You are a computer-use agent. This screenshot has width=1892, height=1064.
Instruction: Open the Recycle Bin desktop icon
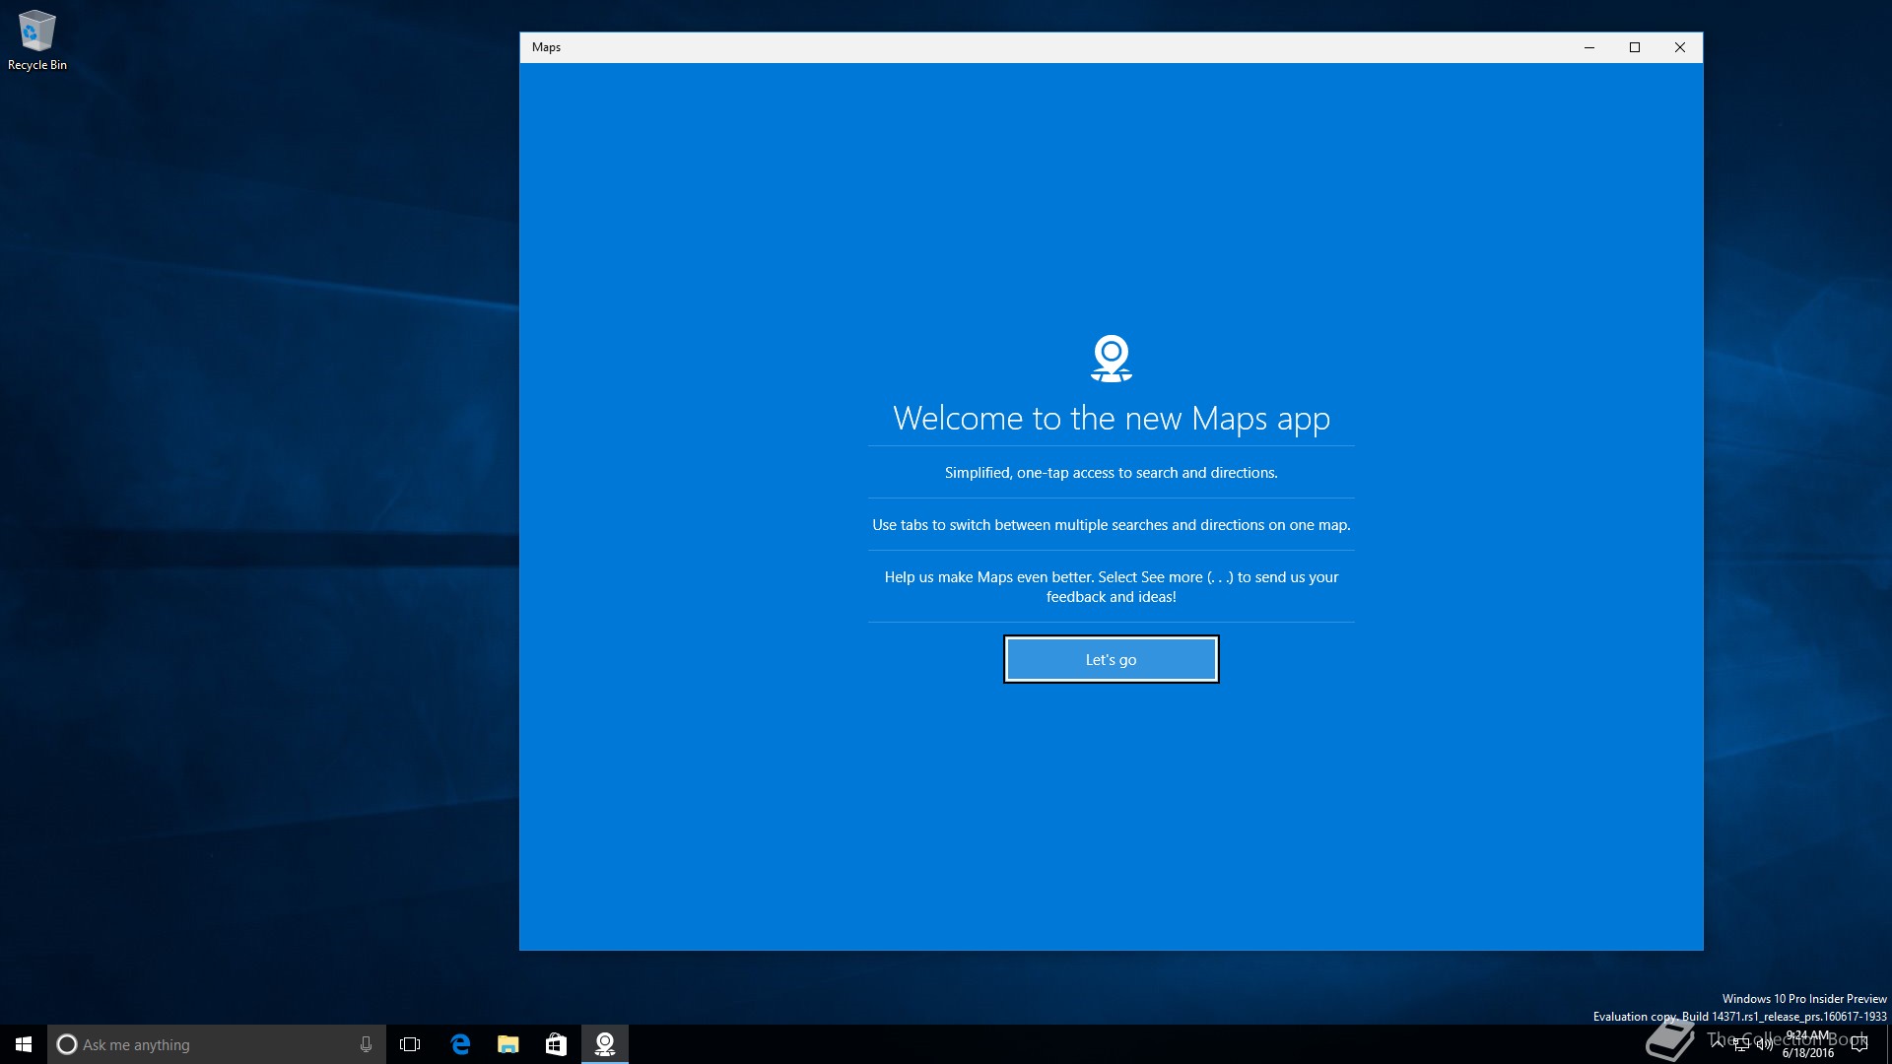pyautogui.click(x=37, y=39)
